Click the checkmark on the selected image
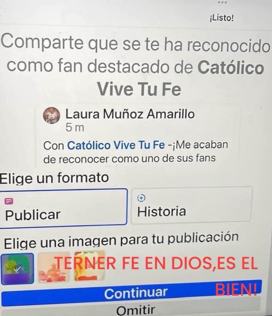The height and width of the screenshot is (316, 272). point(18,269)
